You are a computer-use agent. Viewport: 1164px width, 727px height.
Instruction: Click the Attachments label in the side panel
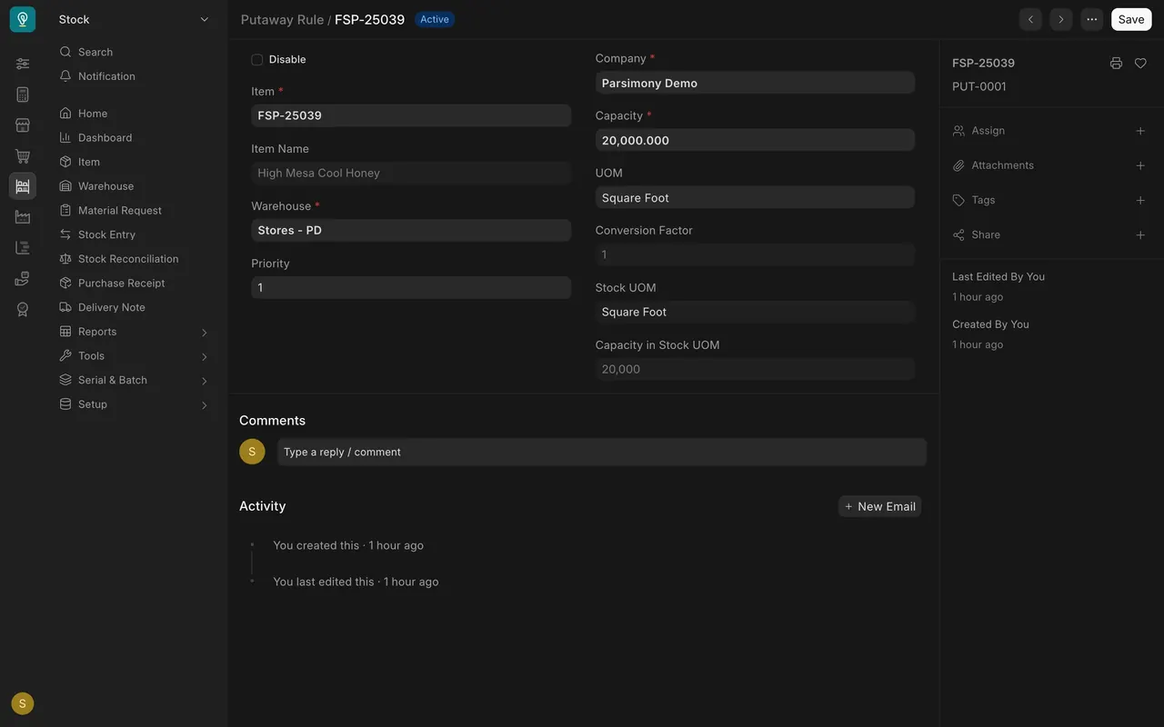click(1002, 165)
